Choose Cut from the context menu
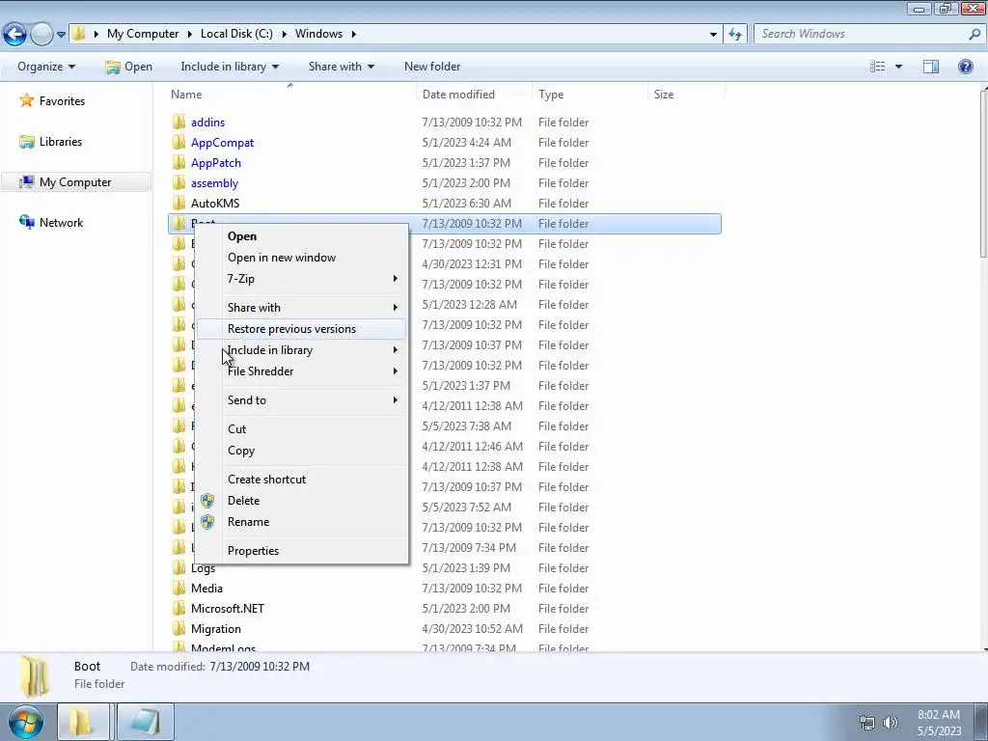The width and height of the screenshot is (988, 741). 301,429
